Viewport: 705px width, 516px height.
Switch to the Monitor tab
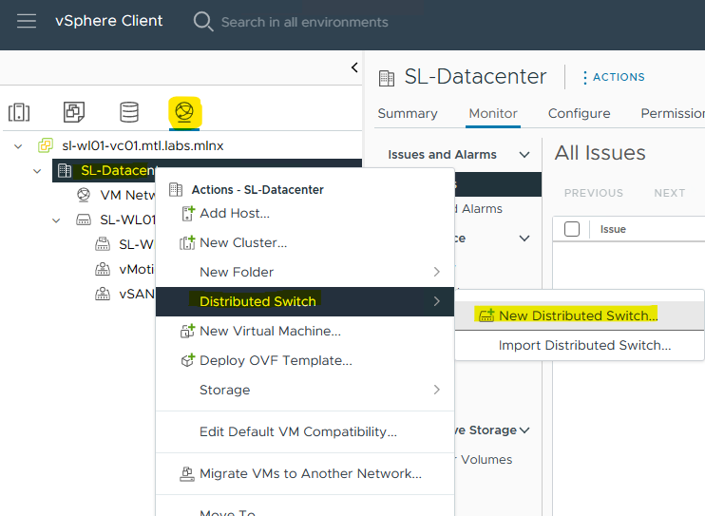click(493, 113)
